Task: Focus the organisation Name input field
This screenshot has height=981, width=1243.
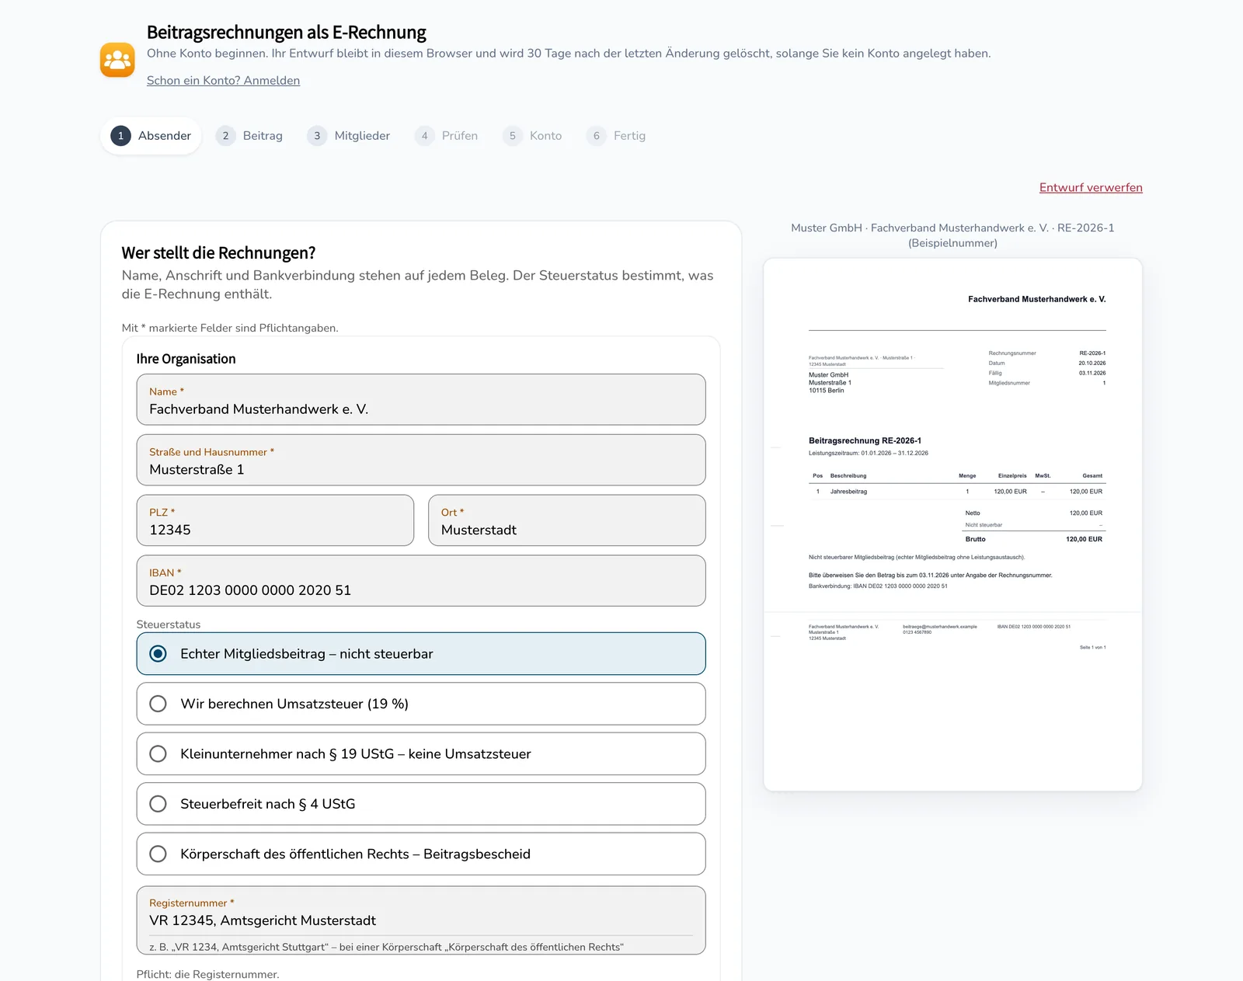Action: click(x=421, y=400)
